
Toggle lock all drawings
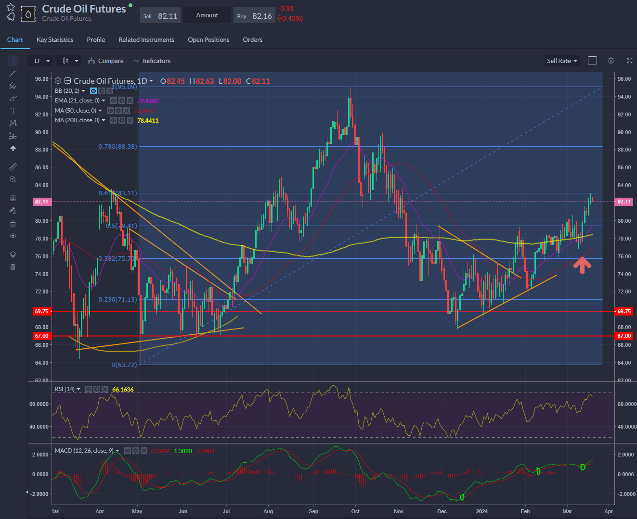13,223
